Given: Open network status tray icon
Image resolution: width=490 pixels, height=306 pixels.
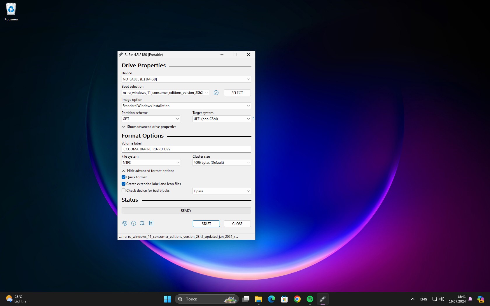Looking at the screenshot, I should [x=435, y=299].
